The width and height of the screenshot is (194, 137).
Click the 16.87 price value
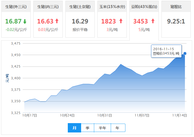click(x=13, y=21)
